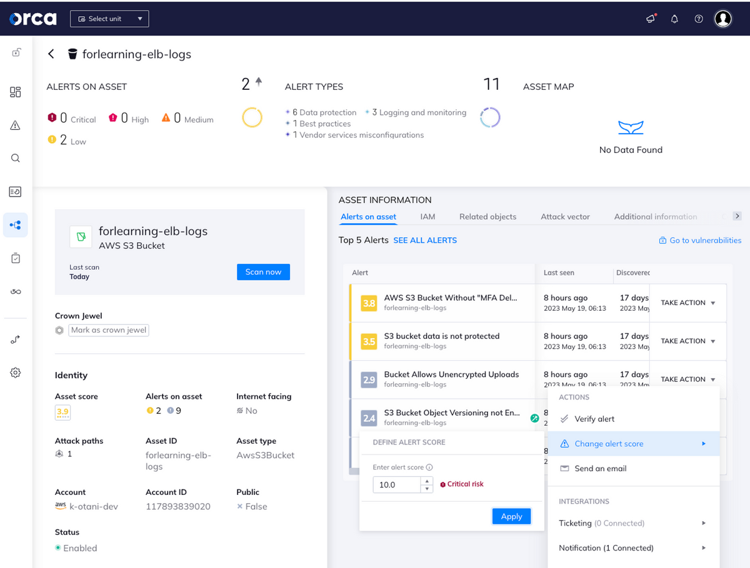
Task: Open the notifications bell
Action: pyautogui.click(x=674, y=19)
